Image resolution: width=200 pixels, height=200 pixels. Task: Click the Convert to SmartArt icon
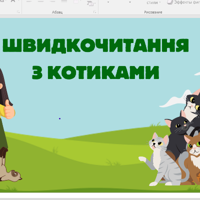[90, 3]
